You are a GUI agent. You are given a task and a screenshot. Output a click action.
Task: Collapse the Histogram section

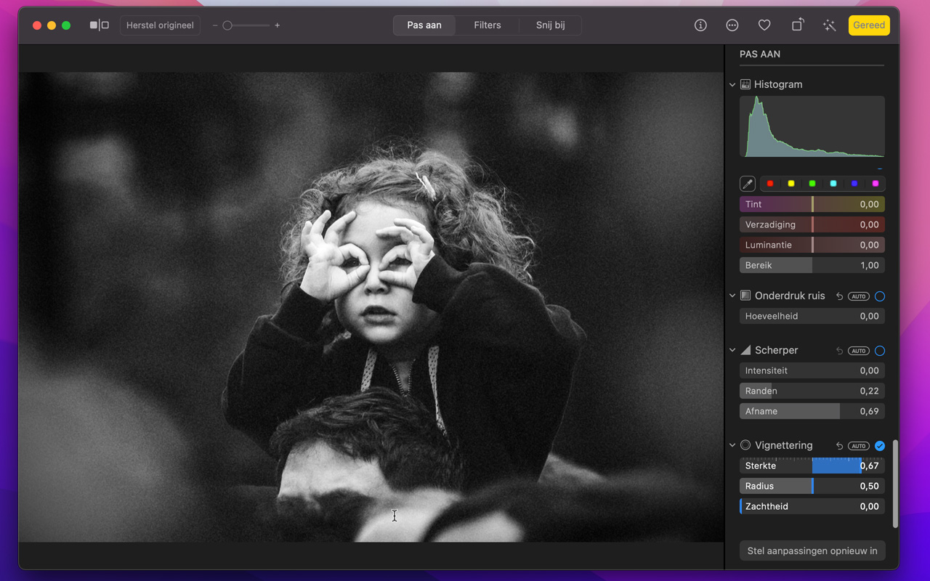732,85
